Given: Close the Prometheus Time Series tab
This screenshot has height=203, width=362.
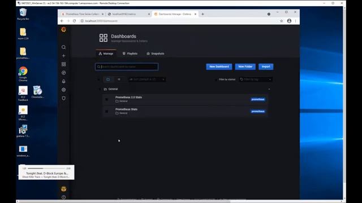Looking at the screenshot, I should pyautogui.click(x=103, y=14).
